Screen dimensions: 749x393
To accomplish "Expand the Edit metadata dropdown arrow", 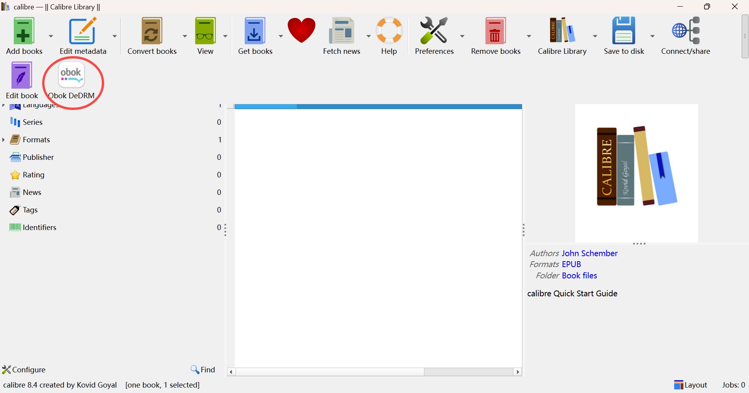I will pos(115,36).
